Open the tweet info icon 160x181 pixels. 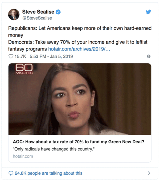pyautogui.click(x=149, y=56)
